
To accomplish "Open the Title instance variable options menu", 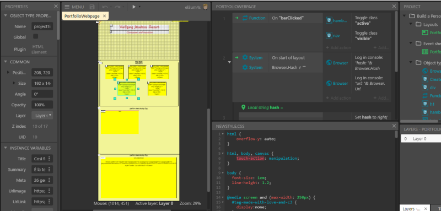I will 49,159.
